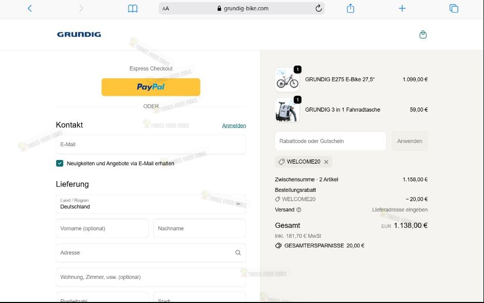Click the address search magnifier icon

tap(238, 253)
